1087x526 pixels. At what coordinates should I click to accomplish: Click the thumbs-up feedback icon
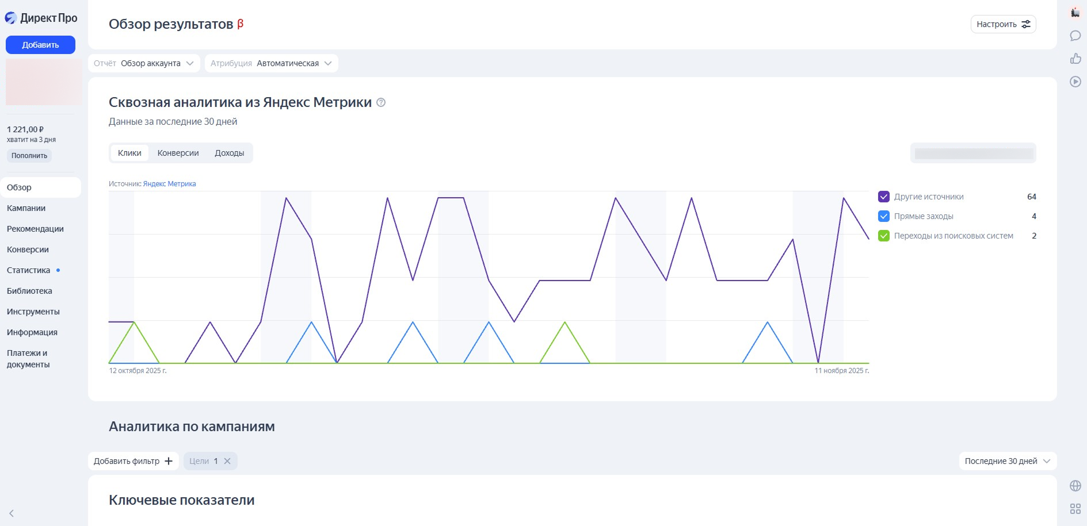pos(1075,59)
